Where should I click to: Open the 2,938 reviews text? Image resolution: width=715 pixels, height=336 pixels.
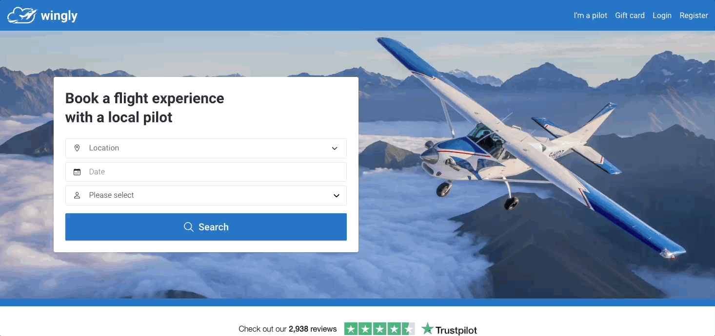coord(313,329)
